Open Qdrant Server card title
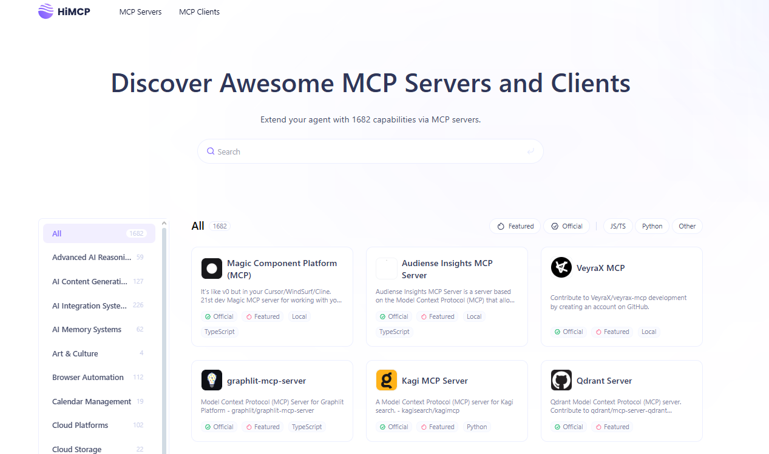This screenshot has width=769, height=454. click(x=605, y=381)
